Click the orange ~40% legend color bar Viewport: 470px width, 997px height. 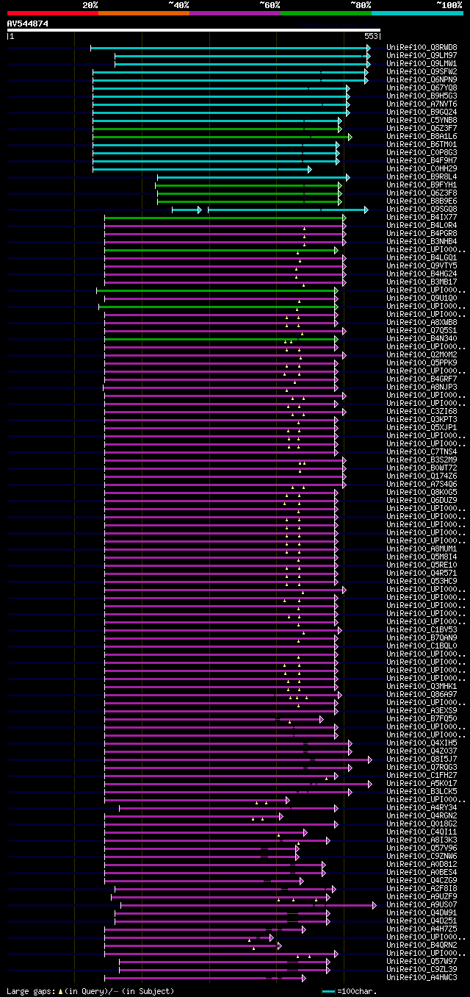144,12
